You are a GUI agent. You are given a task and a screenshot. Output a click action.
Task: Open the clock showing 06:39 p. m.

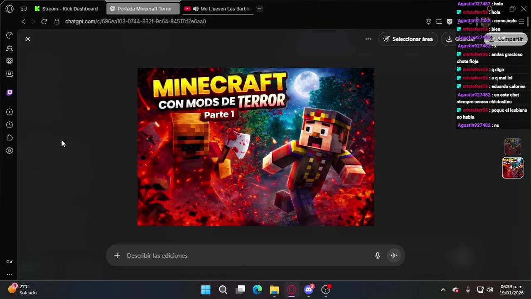[512, 289]
